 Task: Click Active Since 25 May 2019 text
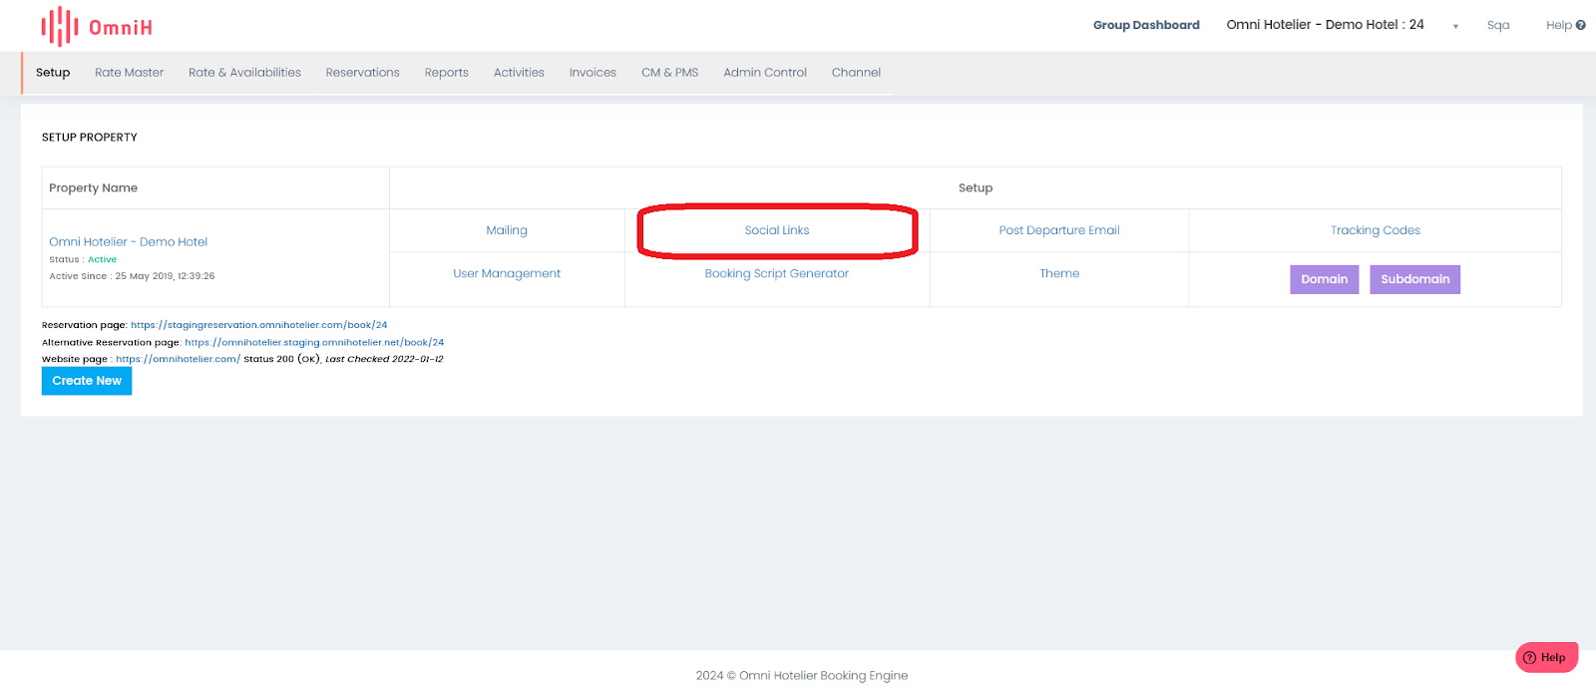[132, 276]
